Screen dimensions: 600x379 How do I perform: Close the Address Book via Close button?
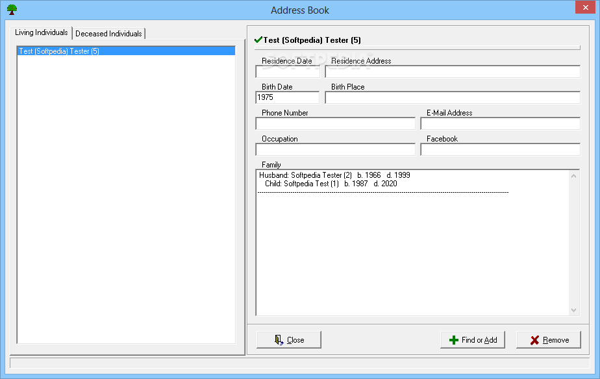289,339
